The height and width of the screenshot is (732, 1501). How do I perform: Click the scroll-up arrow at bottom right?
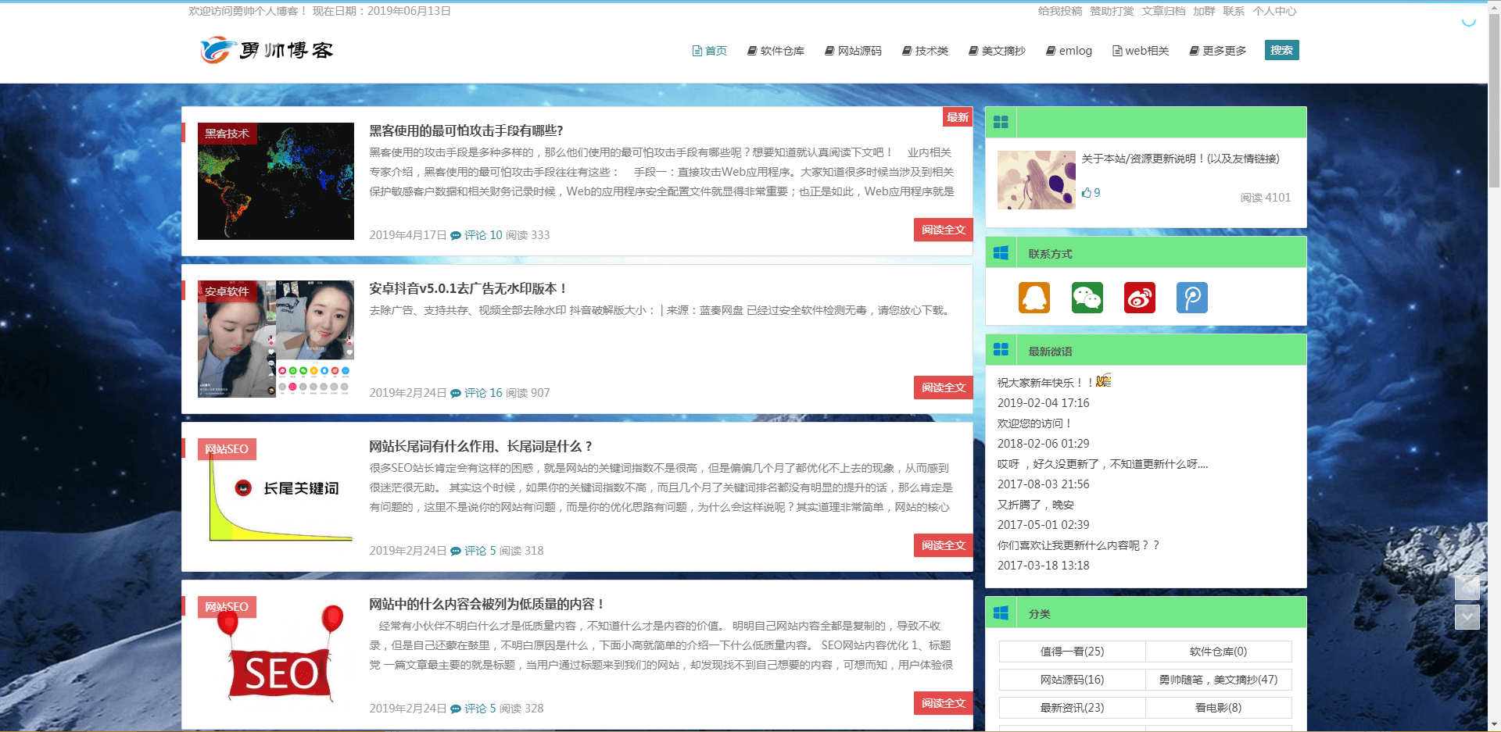click(x=1467, y=588)
